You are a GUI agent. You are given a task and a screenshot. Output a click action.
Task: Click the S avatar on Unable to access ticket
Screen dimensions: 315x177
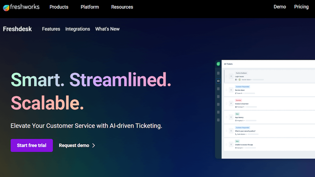tap(231, 144)
